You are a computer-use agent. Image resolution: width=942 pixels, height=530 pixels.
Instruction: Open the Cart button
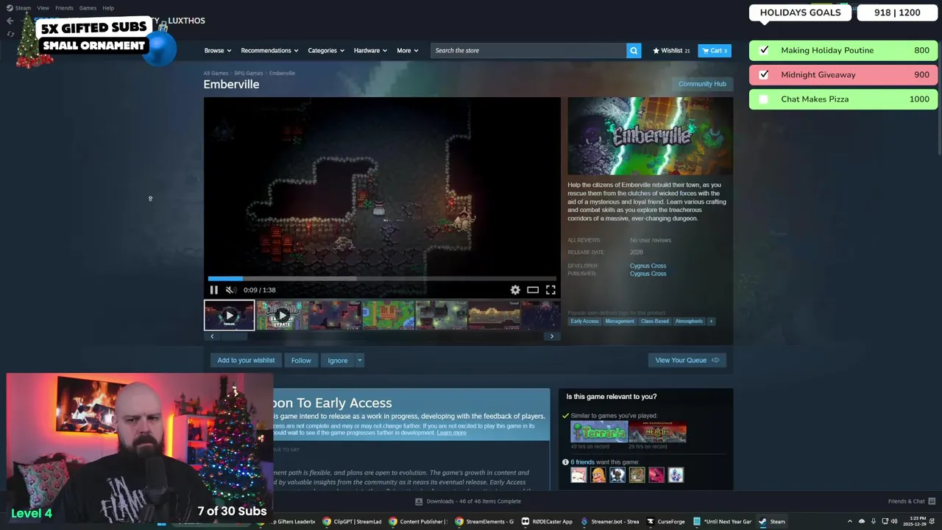[714, 50]
